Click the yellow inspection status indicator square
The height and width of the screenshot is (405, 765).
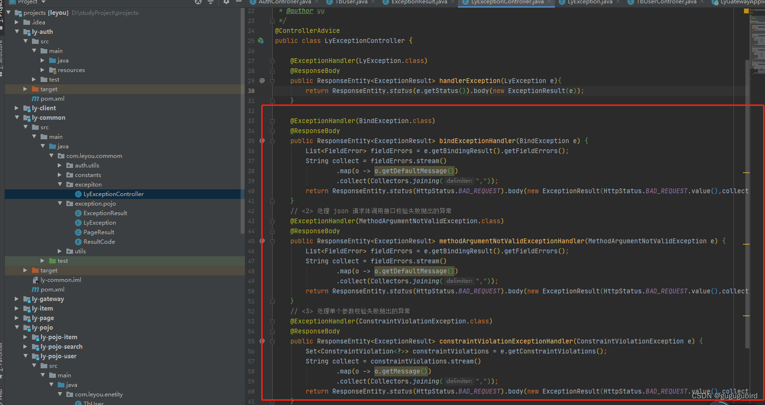[746, 11]
